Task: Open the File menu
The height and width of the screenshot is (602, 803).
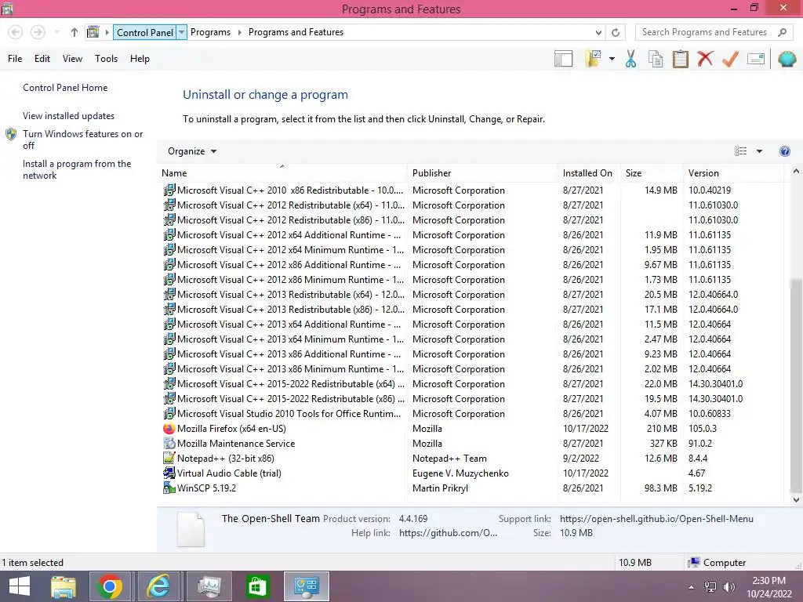Action: tap(15, 59)
